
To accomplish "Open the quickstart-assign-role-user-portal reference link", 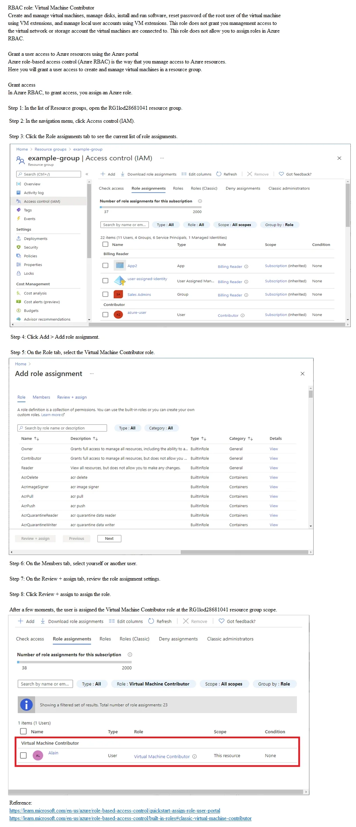I will 115,811.
